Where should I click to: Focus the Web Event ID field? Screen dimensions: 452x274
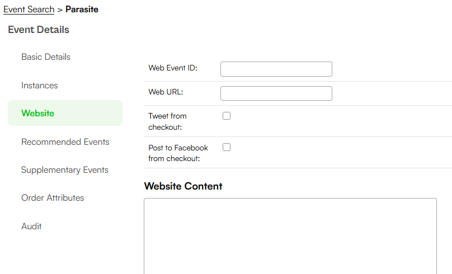tap(276, 69)
